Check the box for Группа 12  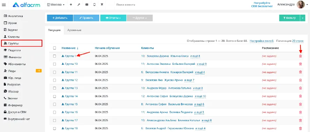pyautogui.click(x=55, y=80)
